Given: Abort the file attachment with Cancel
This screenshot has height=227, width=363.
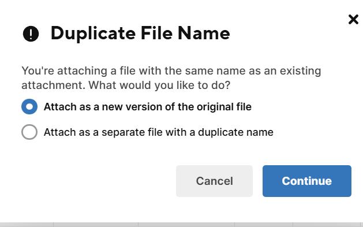Looking at the screenshot, I should (x=214, y=181).
